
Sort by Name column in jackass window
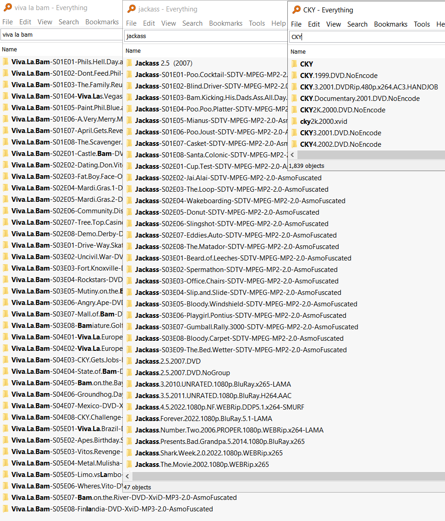click(x=133, y=51)
